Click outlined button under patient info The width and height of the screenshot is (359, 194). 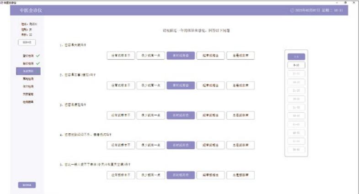27,42
